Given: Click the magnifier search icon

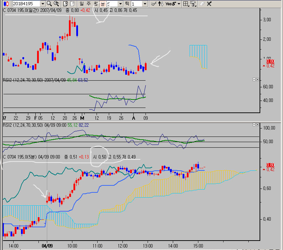Looking at the screenshot, I should 49,4.
